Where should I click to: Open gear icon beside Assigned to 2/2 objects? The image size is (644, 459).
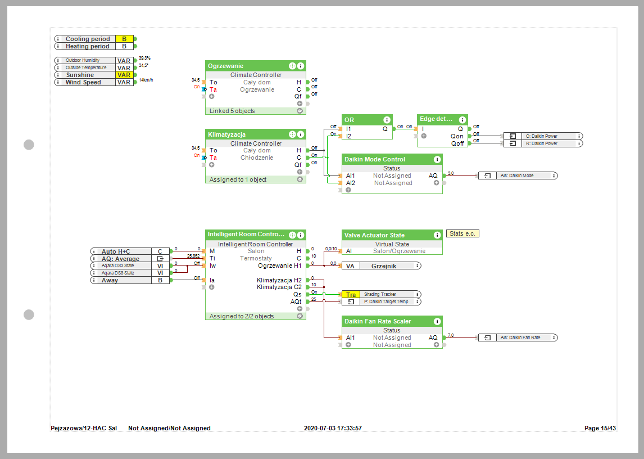pos(300,316)
